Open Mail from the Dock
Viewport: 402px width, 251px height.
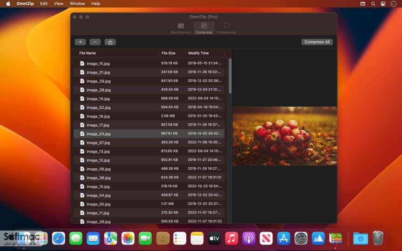[93, 238]
